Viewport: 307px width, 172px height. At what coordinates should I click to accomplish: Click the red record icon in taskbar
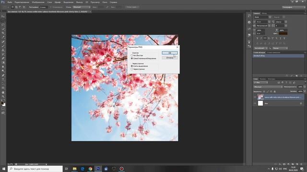coord(121,169)
